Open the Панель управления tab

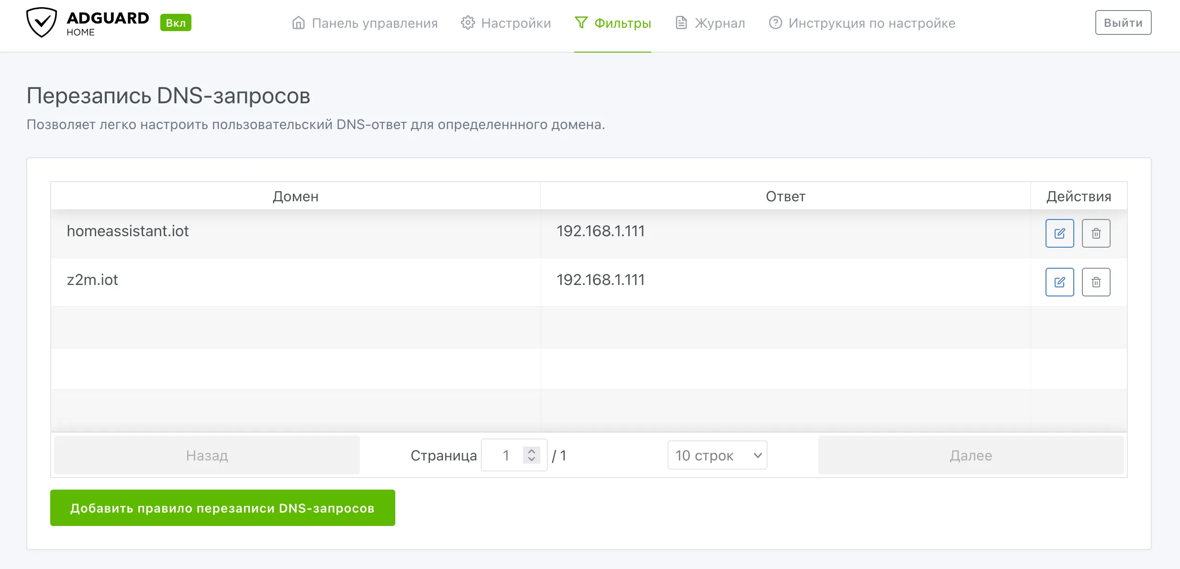[365, 23]
